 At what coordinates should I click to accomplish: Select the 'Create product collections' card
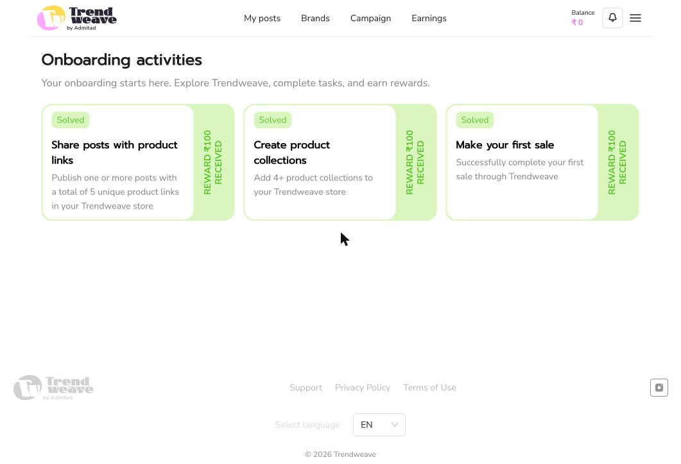tap(340, 162)
